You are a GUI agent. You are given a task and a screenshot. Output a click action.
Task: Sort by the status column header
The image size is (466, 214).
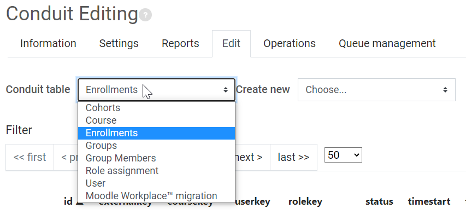click(x=379, y=202)
